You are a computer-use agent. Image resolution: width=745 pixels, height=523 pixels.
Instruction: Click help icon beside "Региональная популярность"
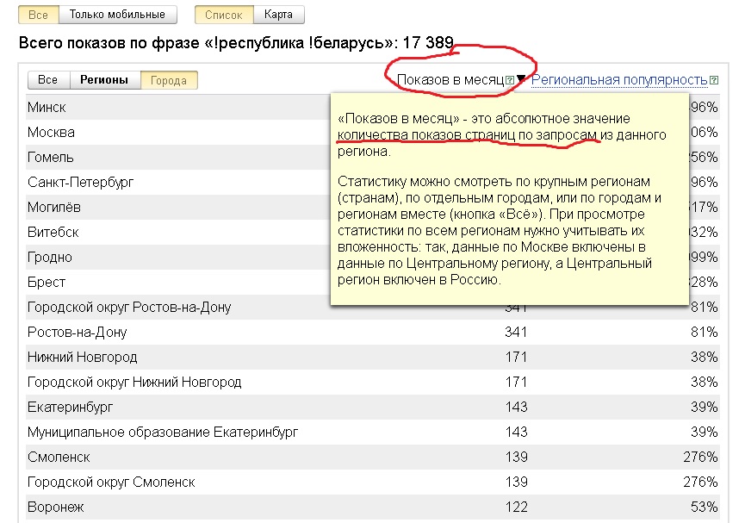click(x=714, y=80)
